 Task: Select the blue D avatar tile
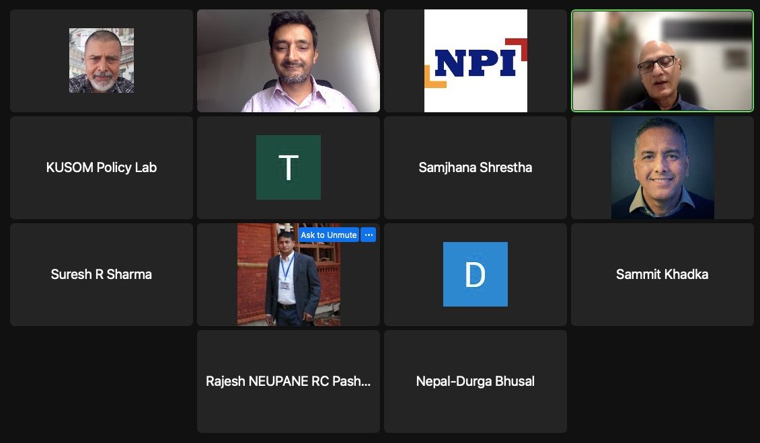476,274
